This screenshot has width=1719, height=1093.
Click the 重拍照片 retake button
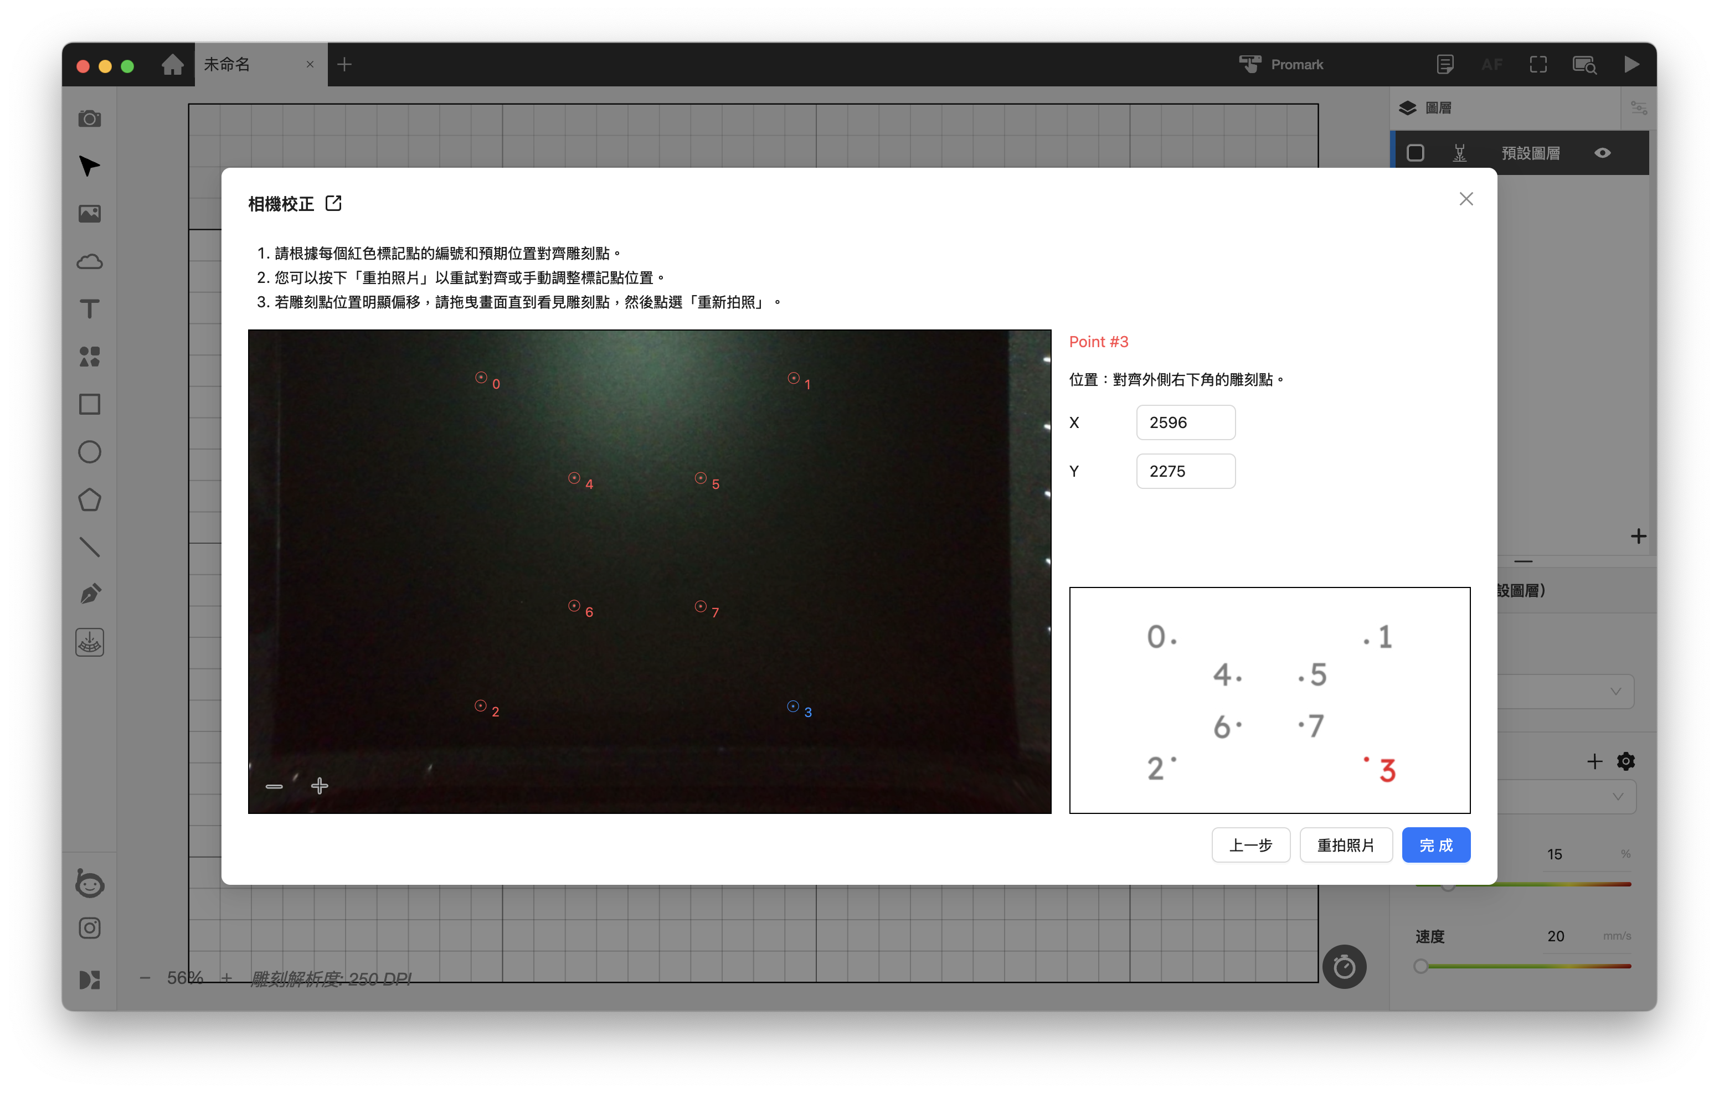pos(1346,845)
